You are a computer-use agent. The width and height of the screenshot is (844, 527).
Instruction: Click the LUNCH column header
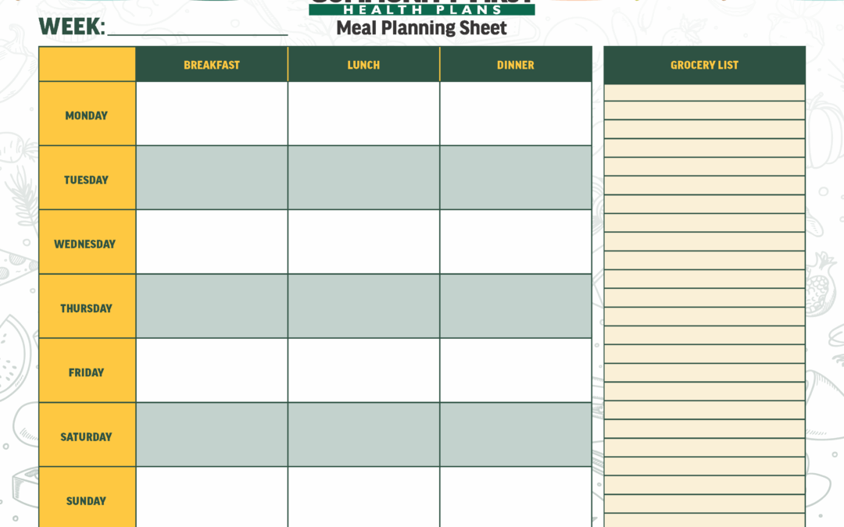[x=363, y=65]
